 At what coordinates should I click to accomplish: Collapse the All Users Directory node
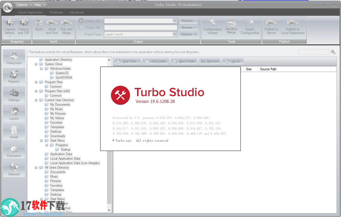click(x=36, y=168)
